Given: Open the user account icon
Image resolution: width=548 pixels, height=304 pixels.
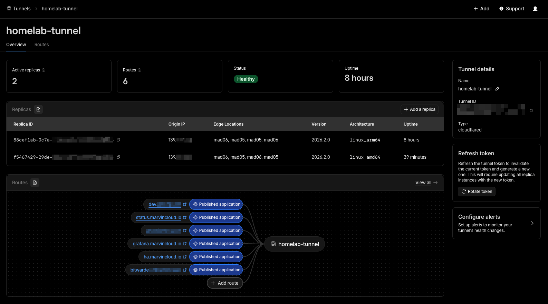Looking at the screenshot, I should pos(535,9).
